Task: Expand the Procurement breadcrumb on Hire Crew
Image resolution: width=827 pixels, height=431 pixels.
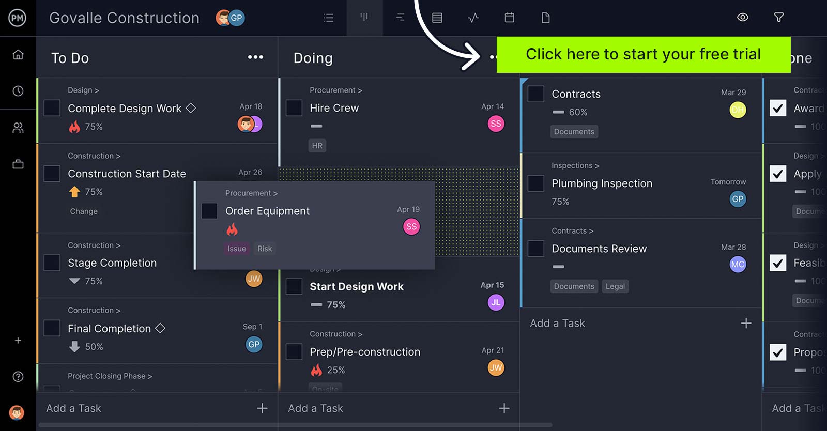Action: 335,90
